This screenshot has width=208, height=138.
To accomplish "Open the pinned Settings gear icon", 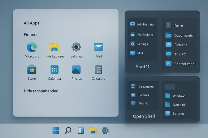I will pos(76,47).
